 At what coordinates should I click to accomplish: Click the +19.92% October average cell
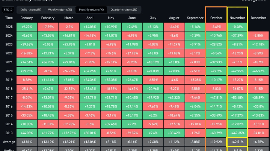tap(216, 142)
